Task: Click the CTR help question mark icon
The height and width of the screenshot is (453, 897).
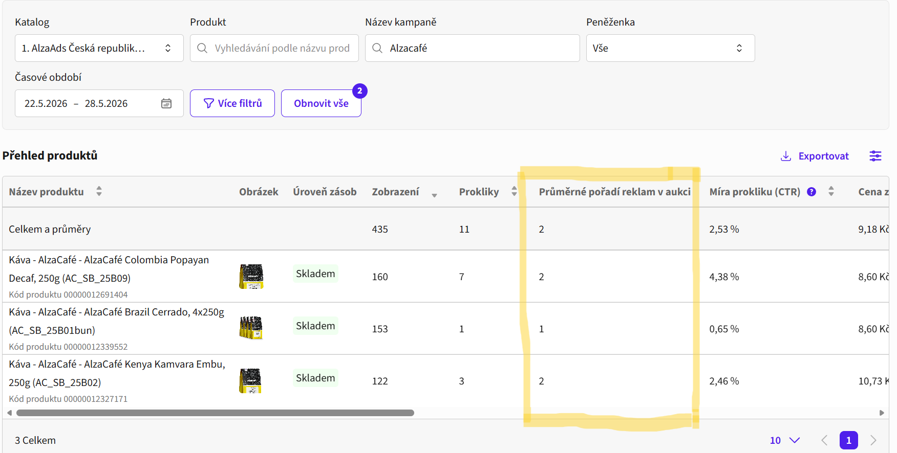Action: (811, 192)
